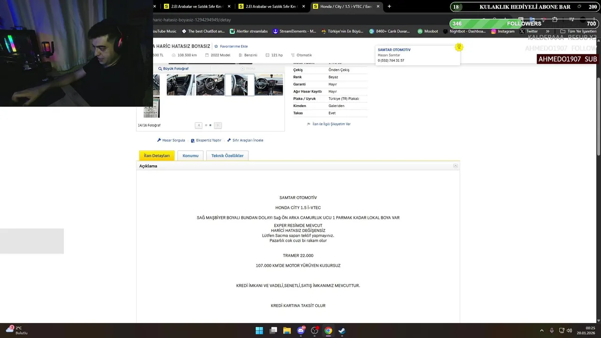Open Windows Start menu

click(x=259, y=330)
